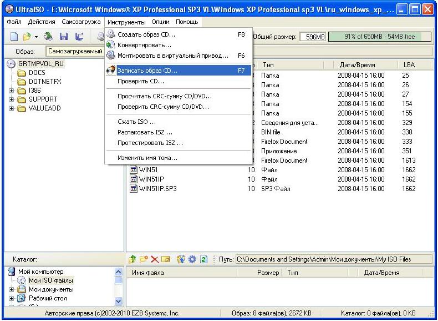Sort by Имя файла column header
Screen dimensions: 438x321
tap(182, 273)
